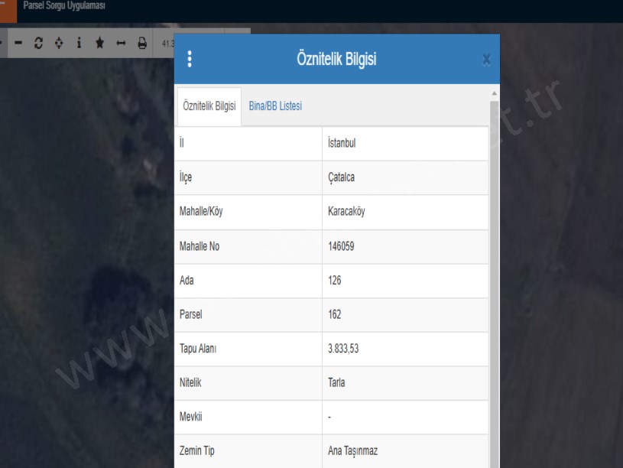Open the three-dot options menu
Screen dimensions: 623x468
pyautogui.click(x=190, y=59)
